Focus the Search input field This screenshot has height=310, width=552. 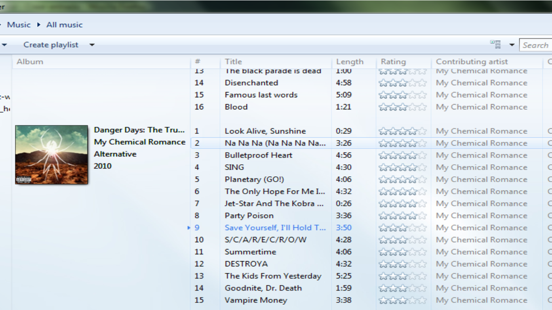click(x=535, y=45)
